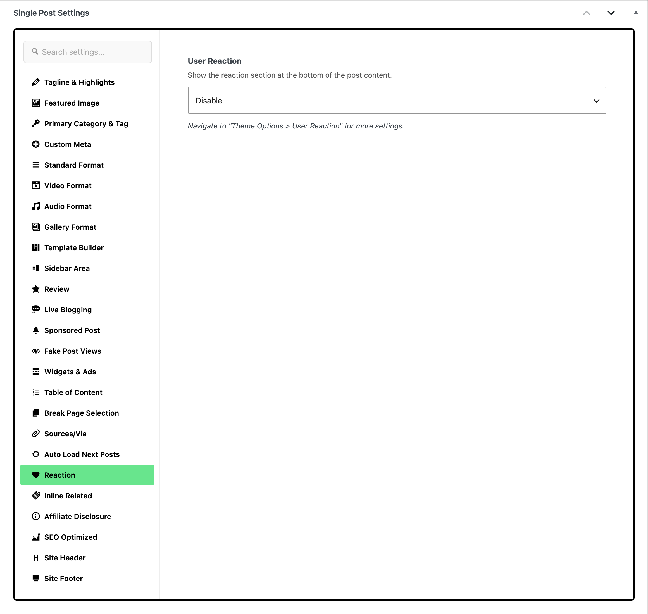The height and width of the screenshot is (614, 648).
Task: Click the refresh icon for Auto Load Next Posts
Action: 36,454
